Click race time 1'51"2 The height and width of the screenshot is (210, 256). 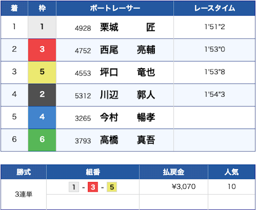(x=215, y=27)
